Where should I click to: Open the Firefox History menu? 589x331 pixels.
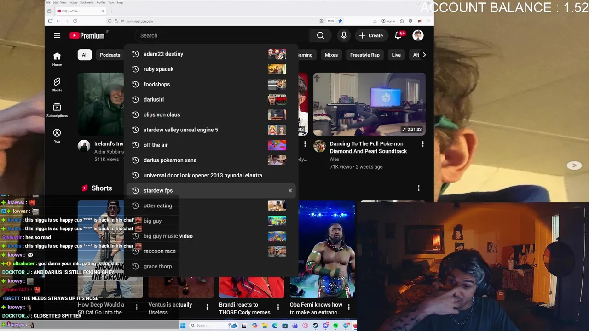pos(73,2)
